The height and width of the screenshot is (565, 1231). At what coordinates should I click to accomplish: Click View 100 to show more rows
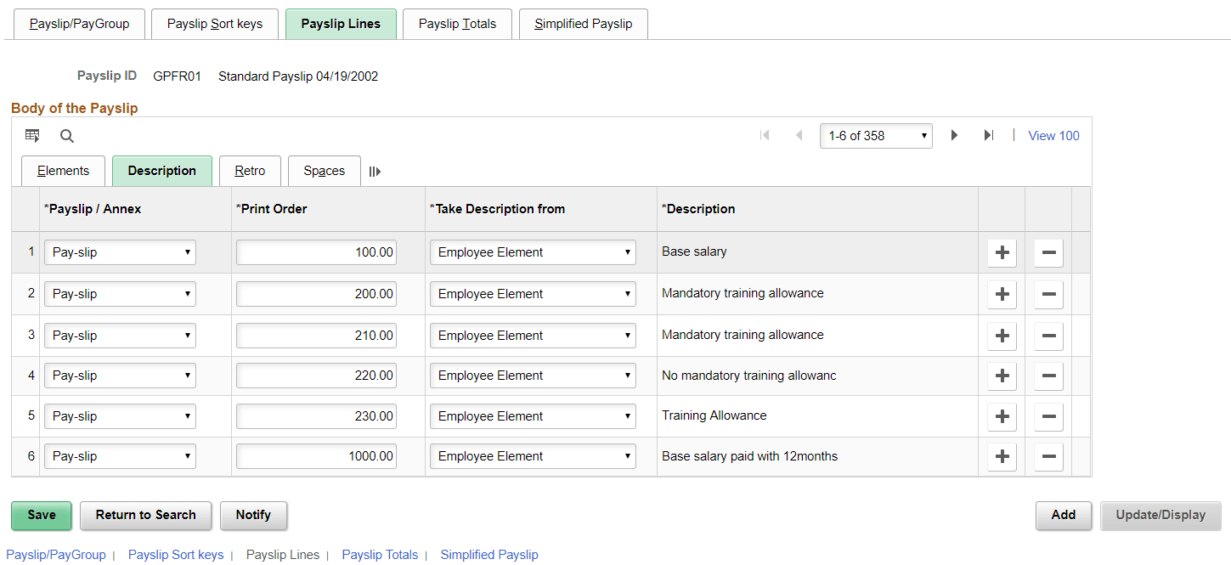[1053, 135]
